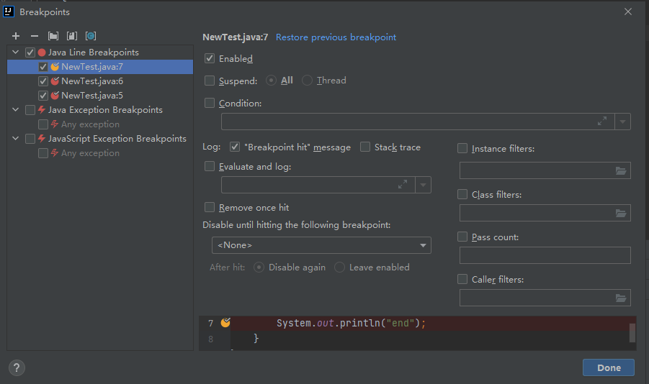Viewport: 649px width, 384px height.
Task: Open the Caller filters browse folder icon
Action: [621, 298]
